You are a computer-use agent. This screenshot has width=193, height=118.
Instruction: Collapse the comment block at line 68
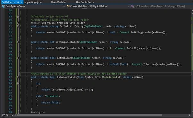click(18, 16)
